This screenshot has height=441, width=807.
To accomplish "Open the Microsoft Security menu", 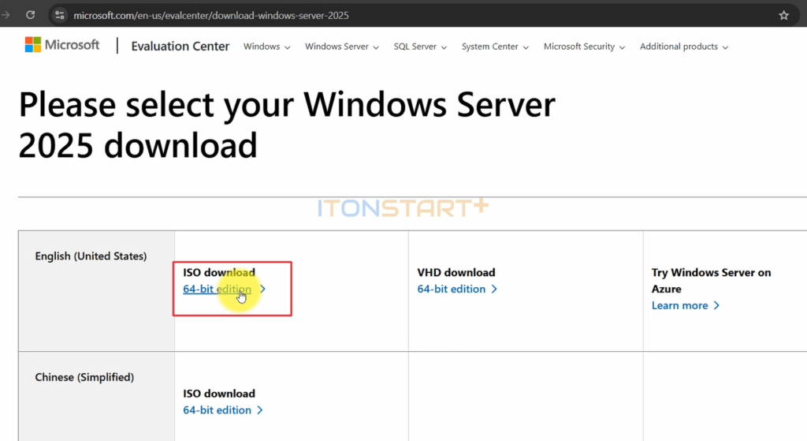I will pyautogui.click(x=584, y=47).
